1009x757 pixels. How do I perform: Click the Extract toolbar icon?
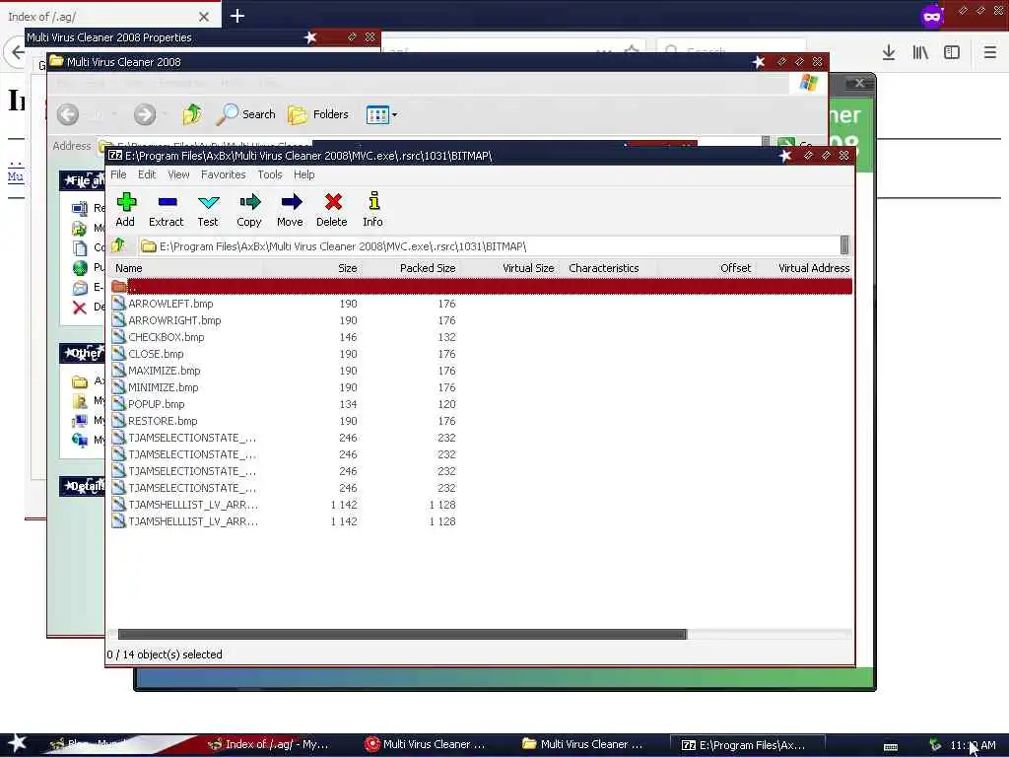(x=167, y=210)
